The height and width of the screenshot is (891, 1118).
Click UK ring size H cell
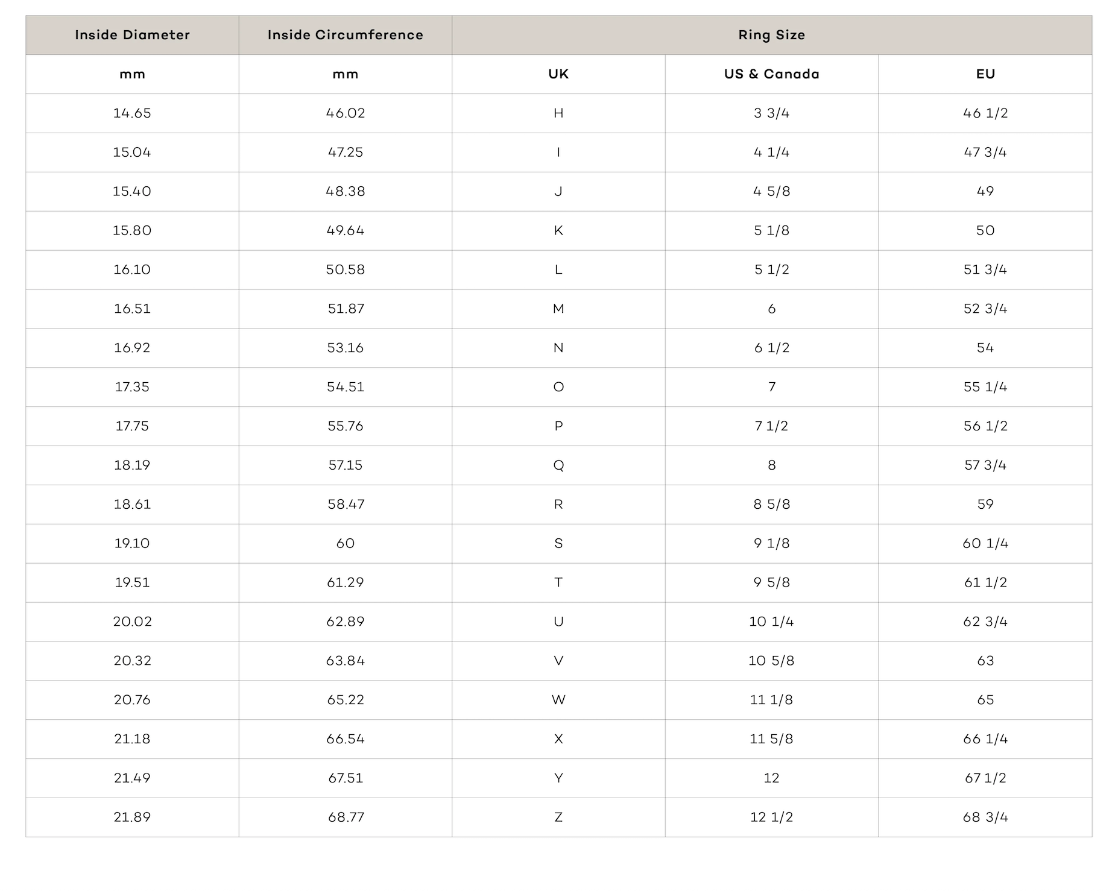pyautogui.click(x=558, y=113)
